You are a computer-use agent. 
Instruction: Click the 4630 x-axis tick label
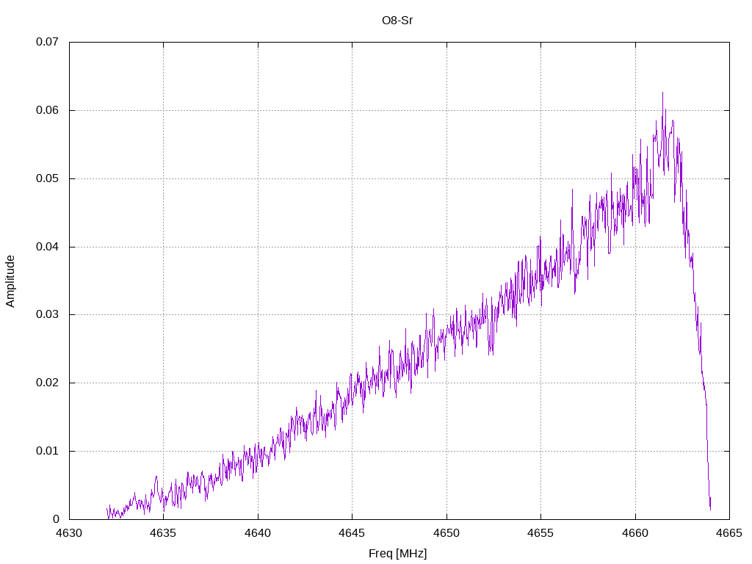tap(69, 533)
